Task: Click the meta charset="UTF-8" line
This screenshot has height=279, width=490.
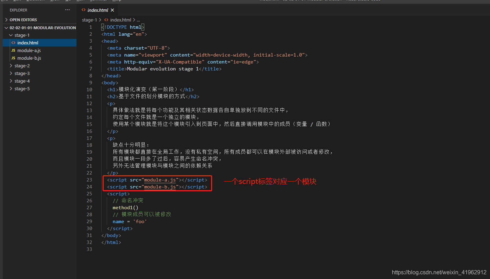Action: [x=138, y=48]
